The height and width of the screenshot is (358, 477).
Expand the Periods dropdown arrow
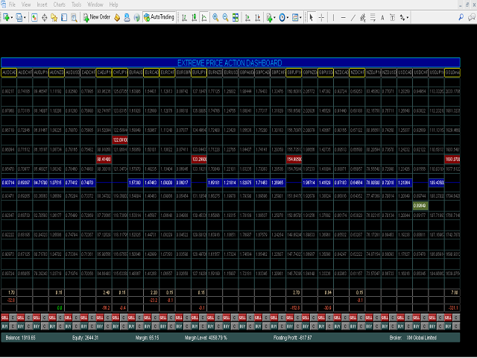point(288,18)
